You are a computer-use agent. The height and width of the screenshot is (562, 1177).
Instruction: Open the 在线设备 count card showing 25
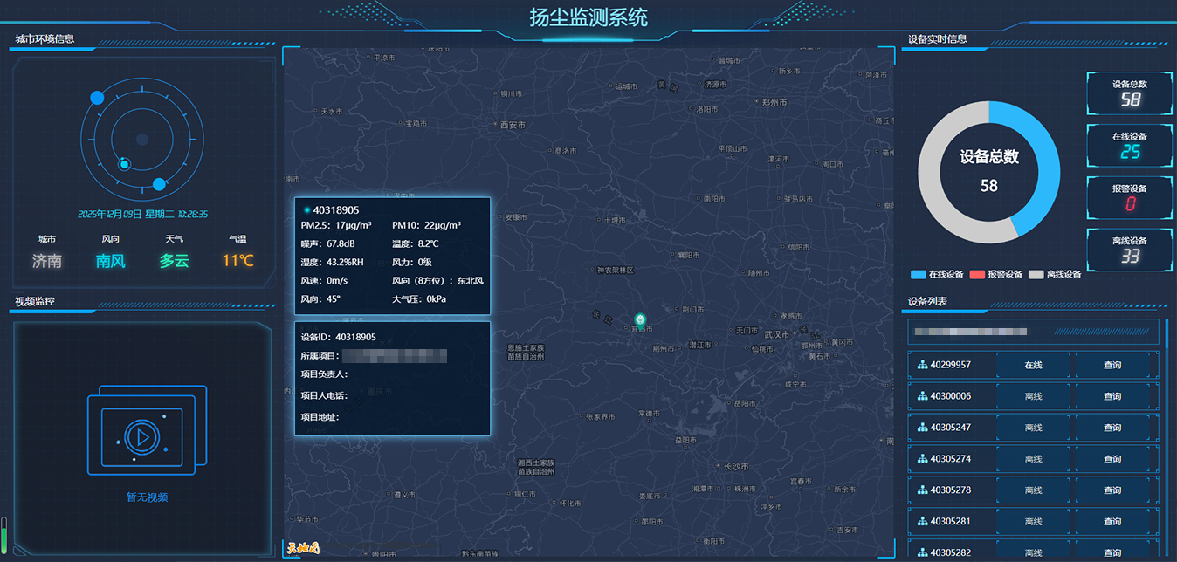(x=1129, y=146)
